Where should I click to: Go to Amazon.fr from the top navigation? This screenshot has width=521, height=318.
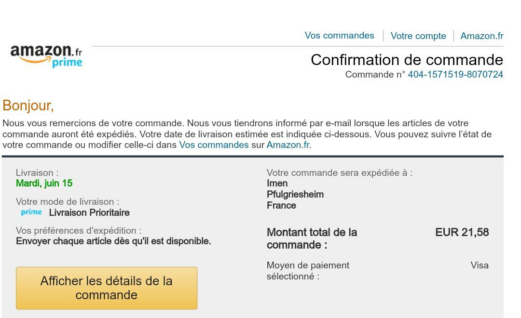point(481,36)
